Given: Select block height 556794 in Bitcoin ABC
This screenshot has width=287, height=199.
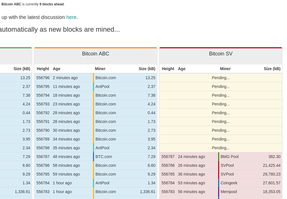Looking at the screenshot, I should pos(43,95).
